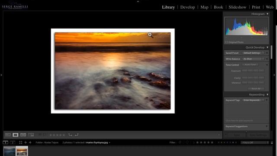This screenshot has height=156, width=277.
Task: Click filmstrip grid shortcut icon
Action: (21, 143)
